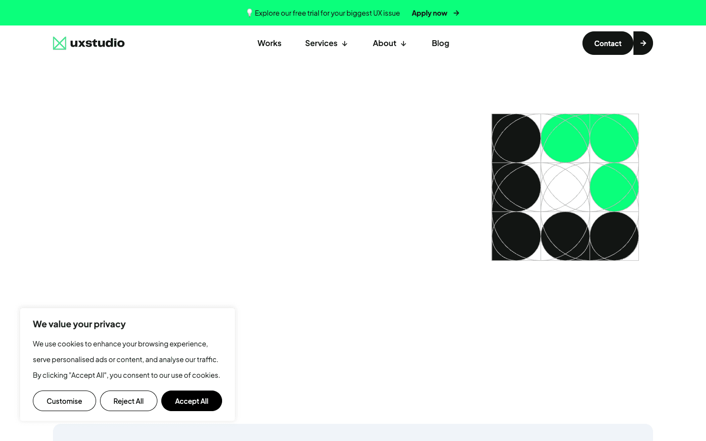Click a green circle in the hero graphic
The image size is (706, 441).
point(565,138)
